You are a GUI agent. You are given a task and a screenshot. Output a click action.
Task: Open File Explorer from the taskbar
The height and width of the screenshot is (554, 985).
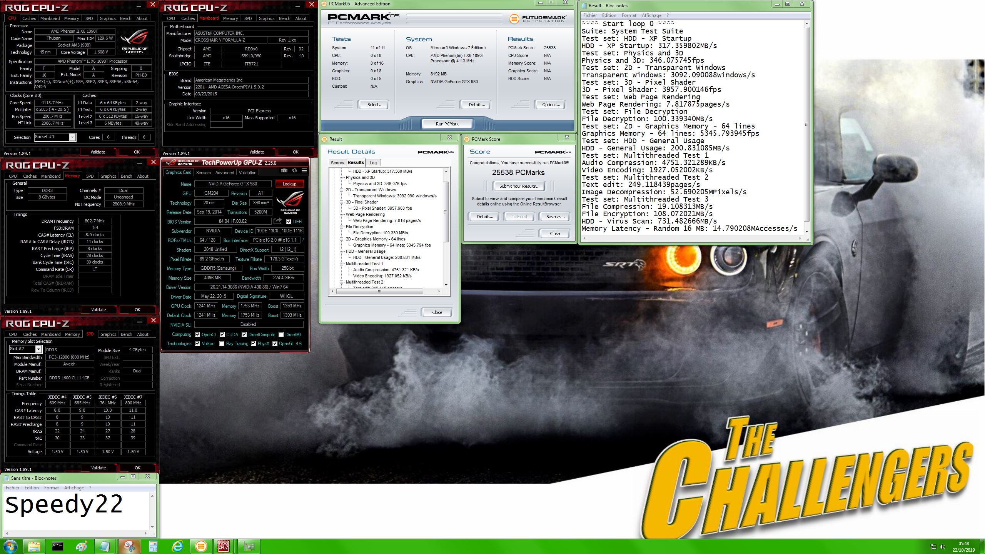(x=34, y=546)
